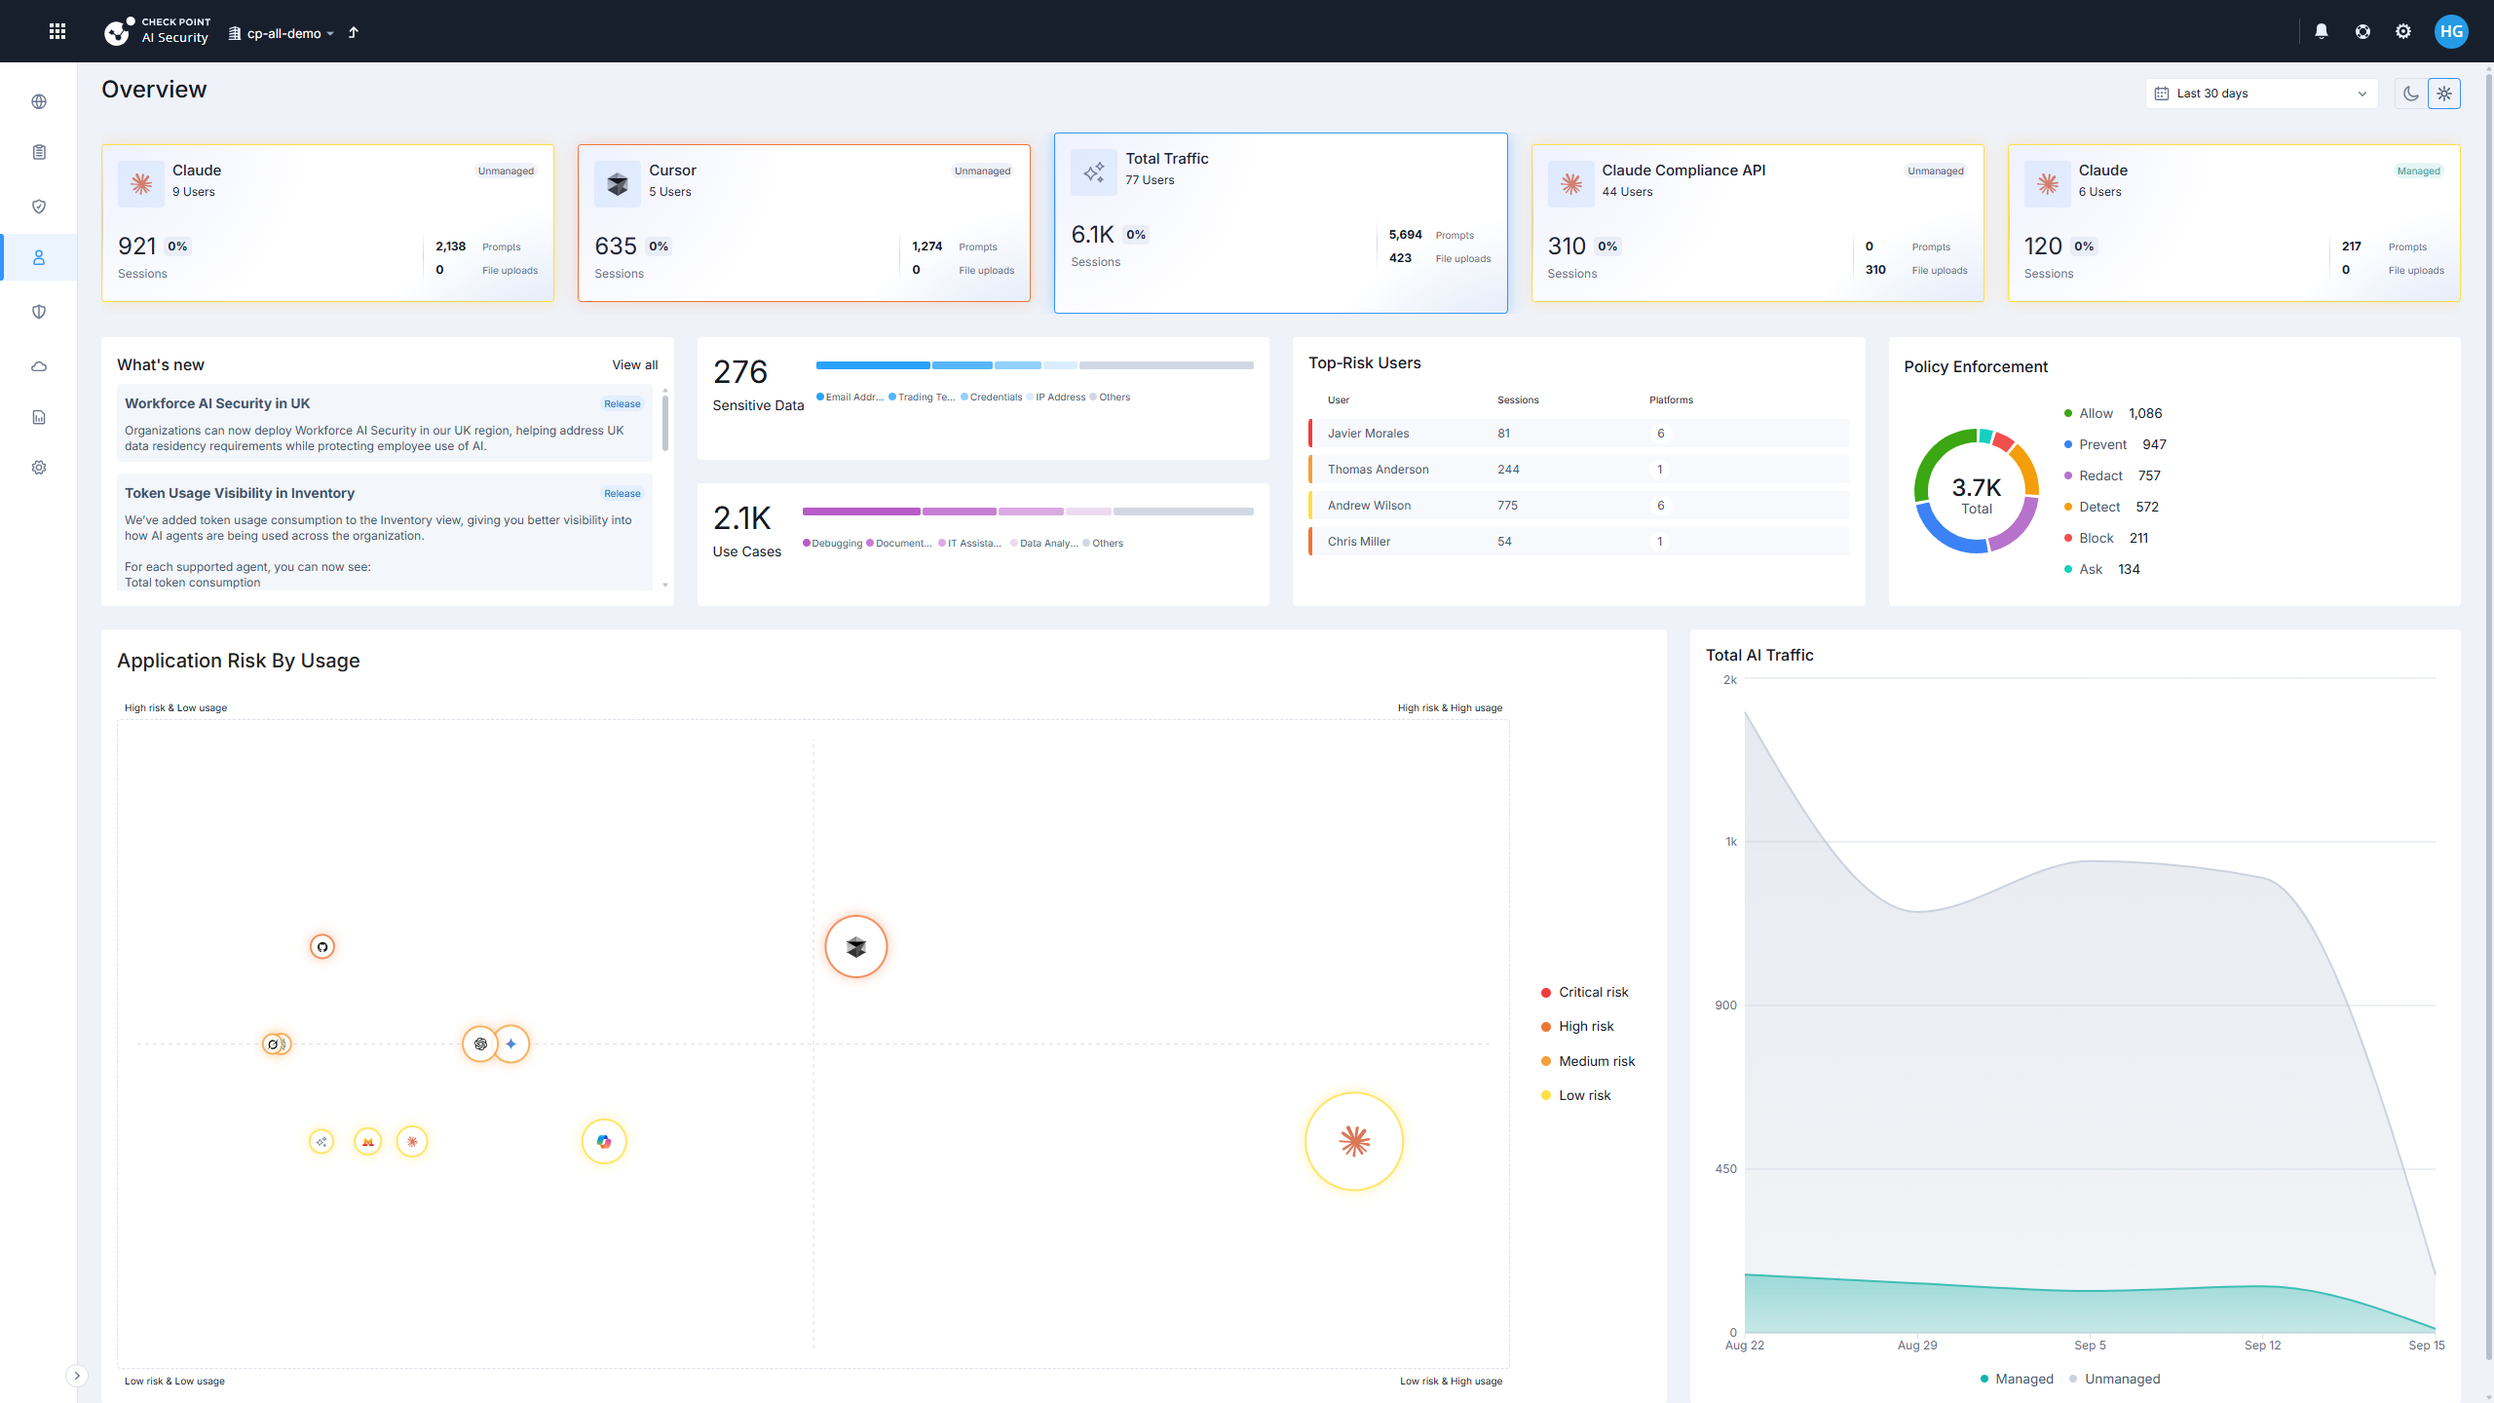This screenshot has height=1403, width=2494.
Task: Open the apps grid menu
Action: tap(57, 31)
